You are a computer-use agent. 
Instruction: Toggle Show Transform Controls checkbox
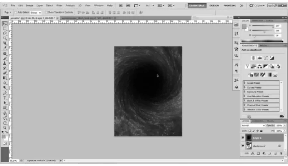point(46,12)
